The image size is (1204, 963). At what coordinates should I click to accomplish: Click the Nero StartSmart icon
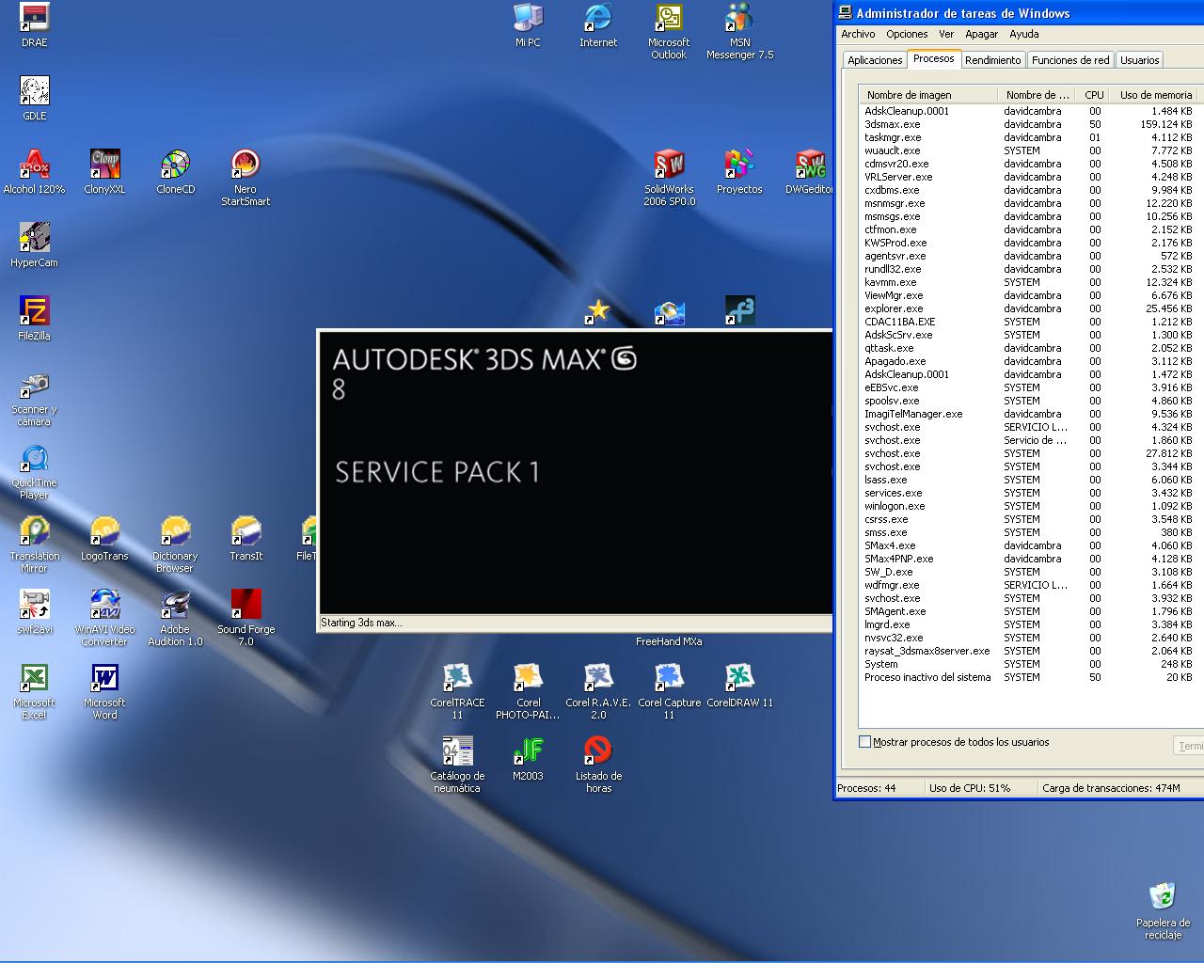246,178
